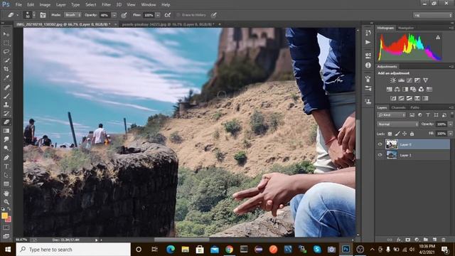
Task: Toggle airbrush mode in options bar
Action: [x=168, y=15]
